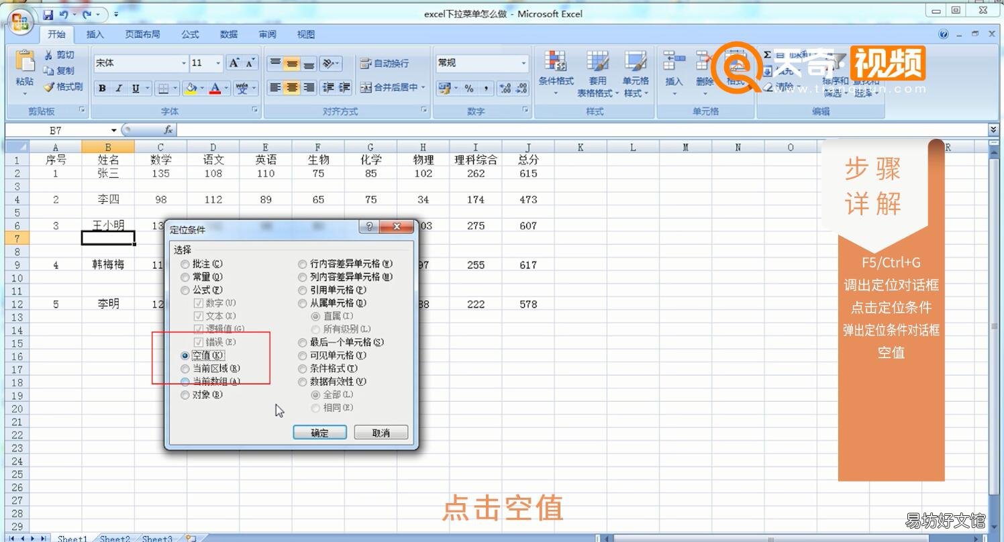Toggle underline formatting
This screenshot has width=1004, height=542.
tap(136, 88)
